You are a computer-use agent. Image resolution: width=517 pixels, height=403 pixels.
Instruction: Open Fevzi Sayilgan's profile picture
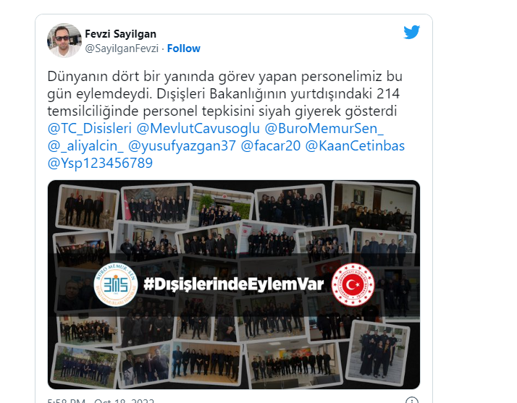(x=64, y=41)
